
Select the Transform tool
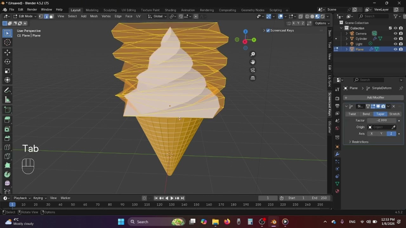coord(8,80)
